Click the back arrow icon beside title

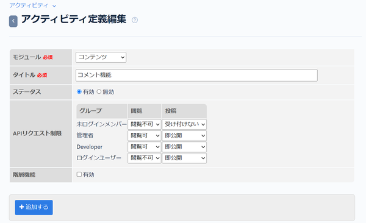pos(13,21)
